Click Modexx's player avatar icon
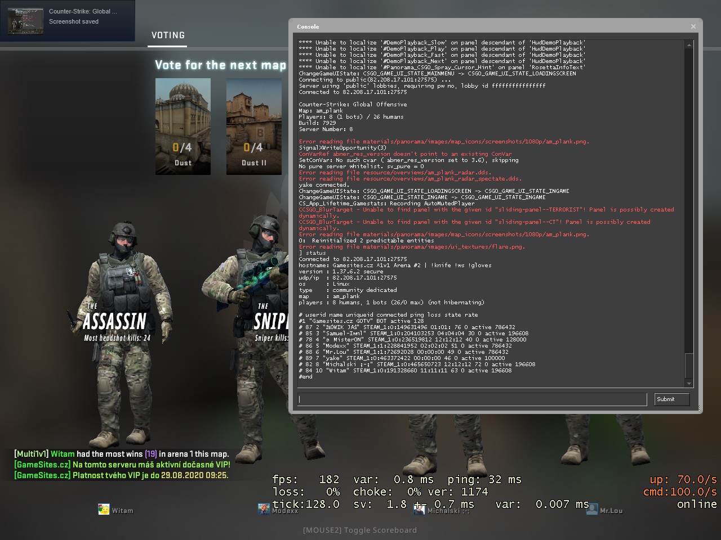Viewport: 721px width, 540px height. pyautogui.click(x=264, y=510)
